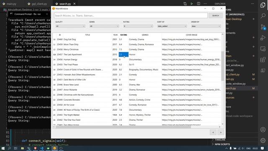Open gql_client.py in the Explorer

click(232, 75)
